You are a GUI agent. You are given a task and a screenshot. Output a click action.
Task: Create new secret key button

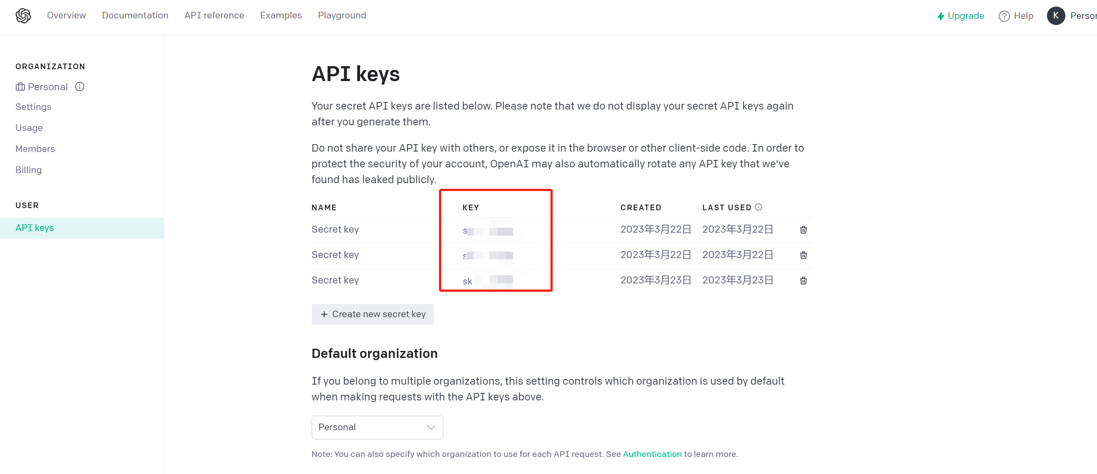[x=372, y=314]
